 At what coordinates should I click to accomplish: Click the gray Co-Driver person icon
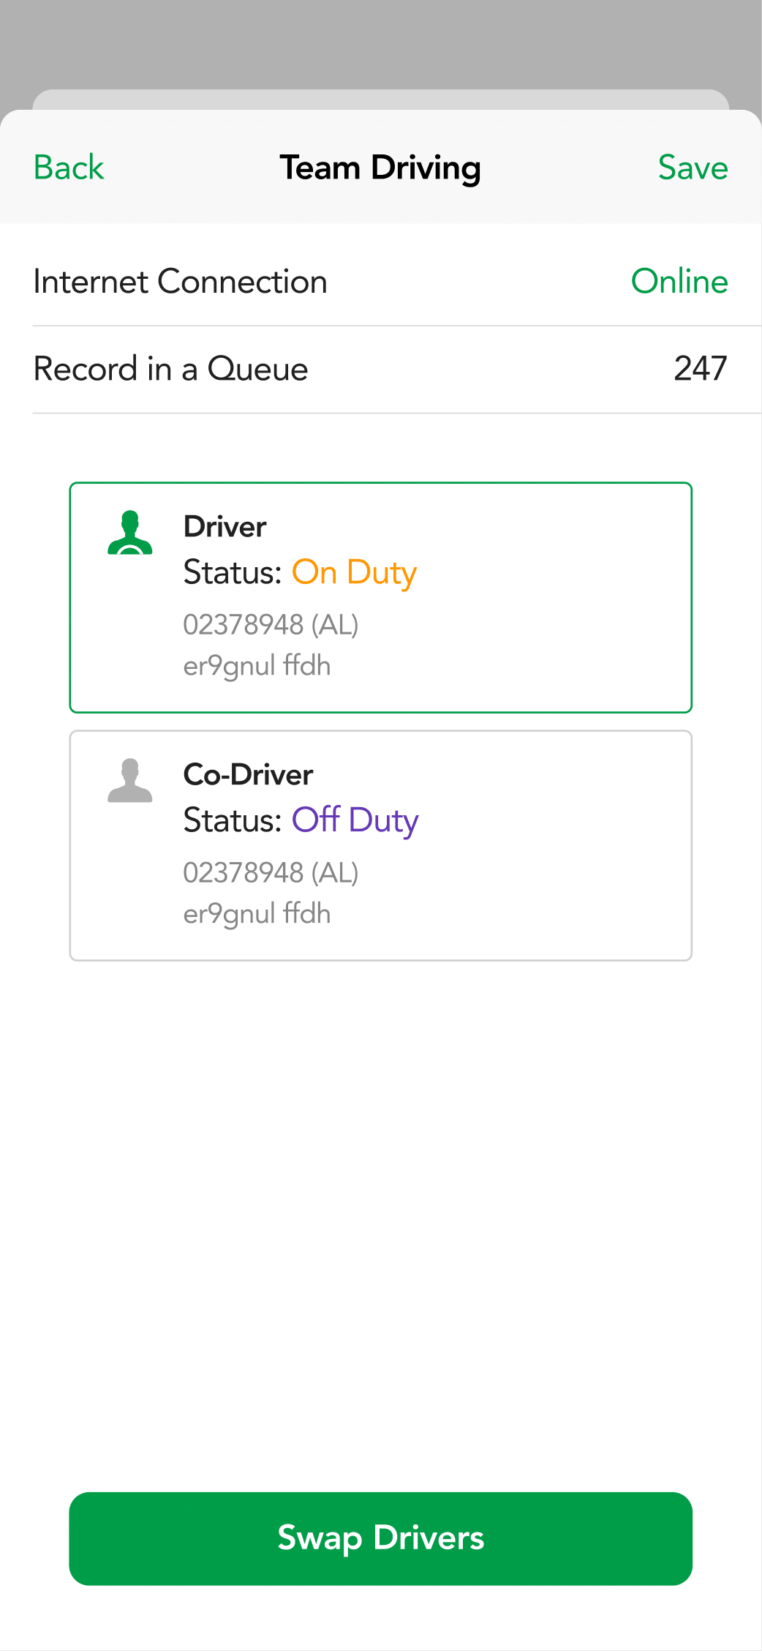pos(130,780)
